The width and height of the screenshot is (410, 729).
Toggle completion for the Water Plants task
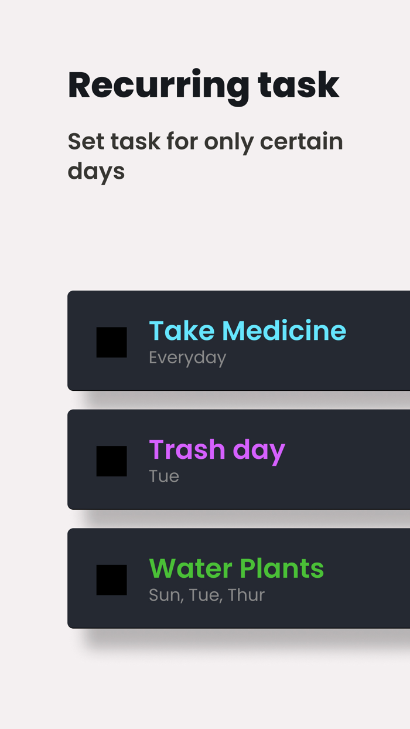(x=111, y=579)
